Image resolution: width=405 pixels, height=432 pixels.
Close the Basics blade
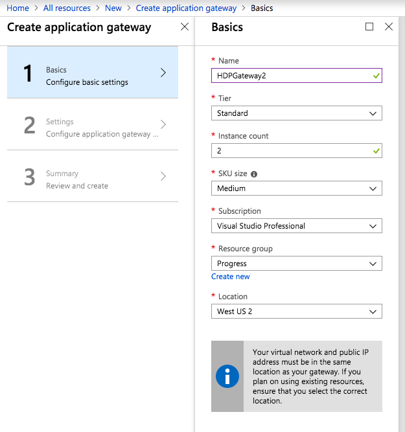[x=389, y=27]
